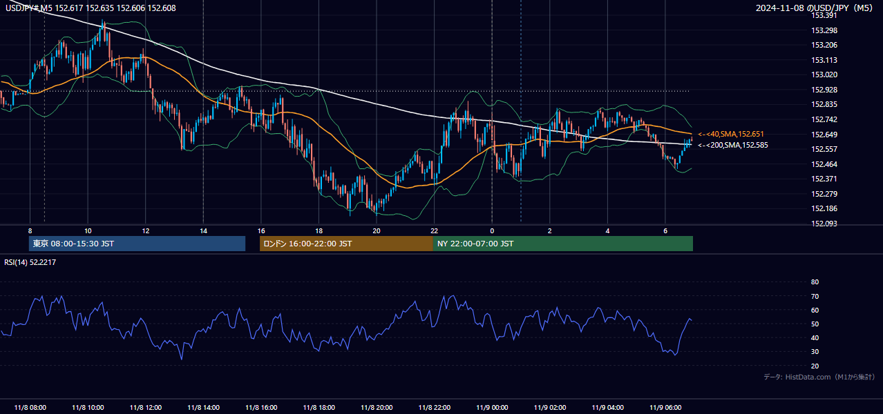Screen dimensions: 883x414
Task: Click the RSI(14) 52.2217 indicator label
Action: pos(30,262)
